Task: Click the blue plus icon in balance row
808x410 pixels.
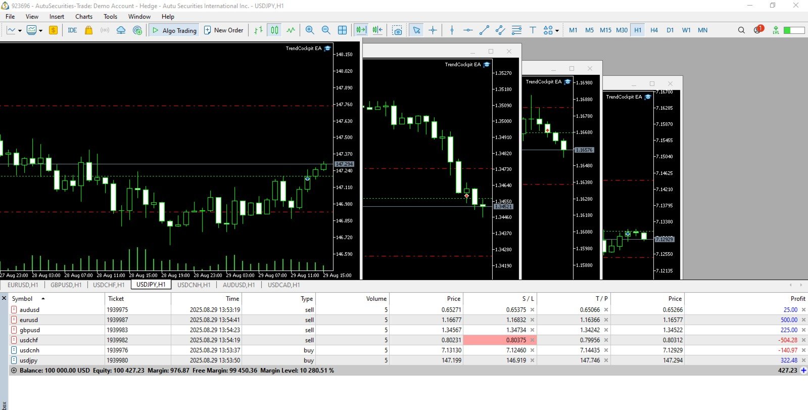Action: (803, 371)
